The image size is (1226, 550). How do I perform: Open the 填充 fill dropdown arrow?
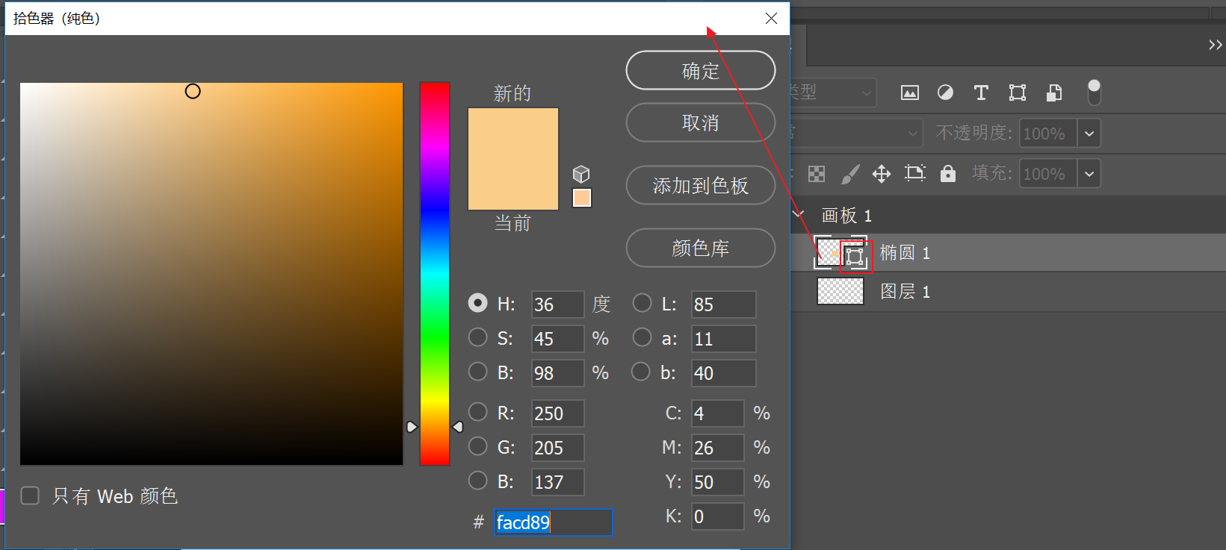[1089, 174]
